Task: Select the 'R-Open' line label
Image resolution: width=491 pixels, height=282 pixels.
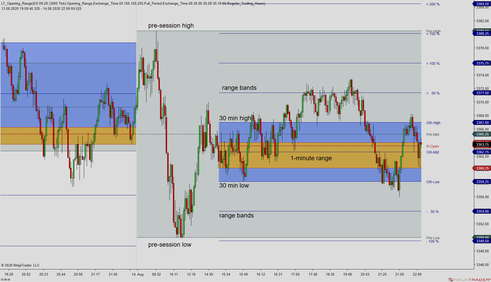Action: 432,146
